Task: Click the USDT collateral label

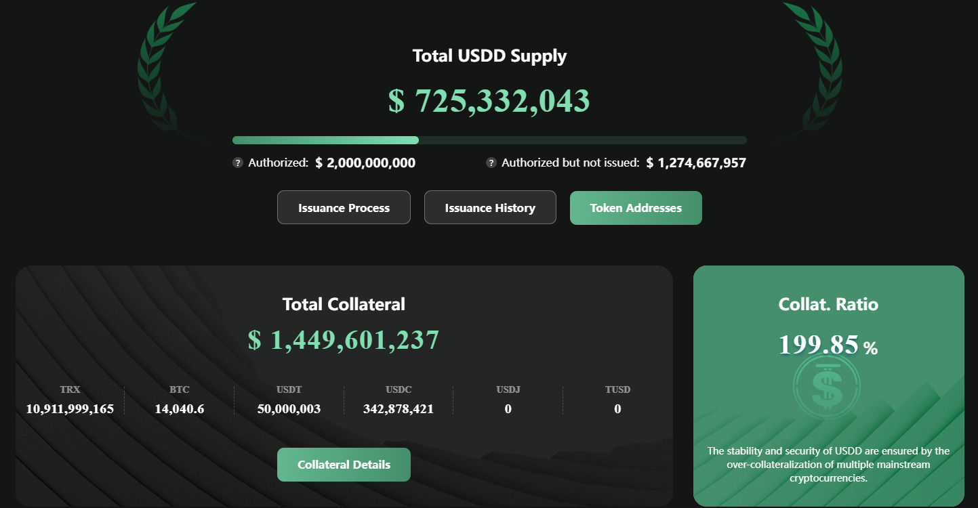Action: point(289,389)
